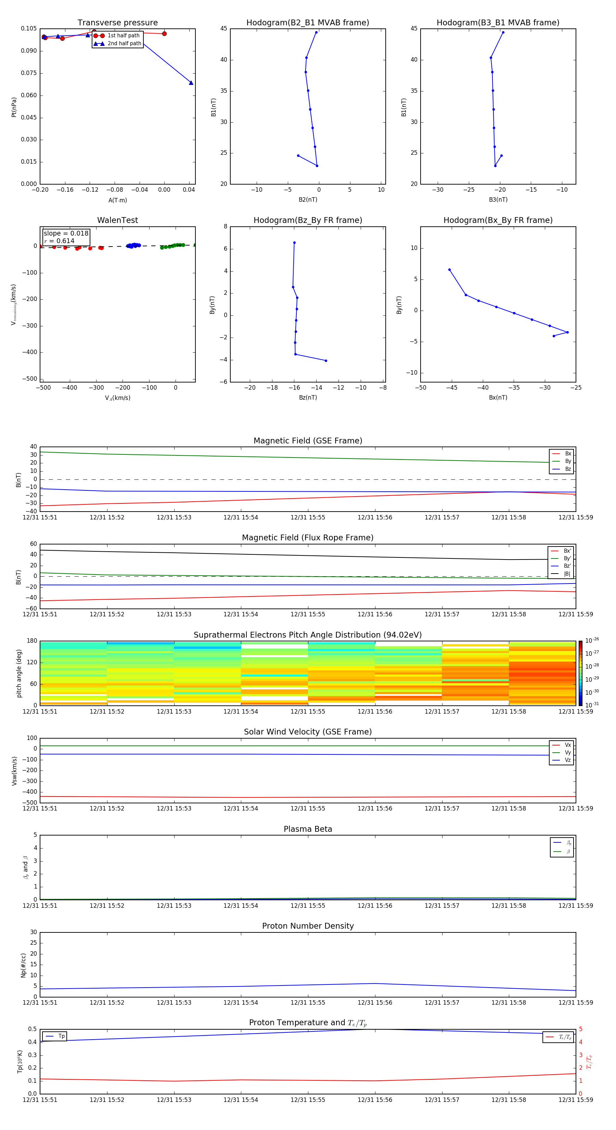Viewport: 616px width, 1130px height.
Task: Click the Te/Tp legend box
Action: point(558,1037)
